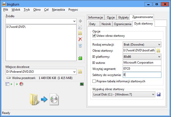Click the log window icon
This screenshot has height=117, width=171.
82,84
